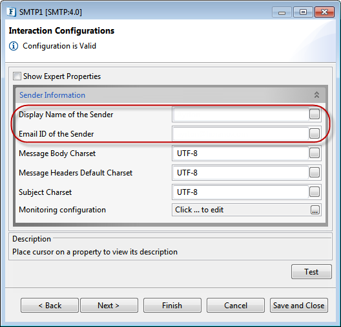Focus the Display Name of the Sender field
Image resolution: width=341 pixels, height=327 pixels.
[241, 114]
